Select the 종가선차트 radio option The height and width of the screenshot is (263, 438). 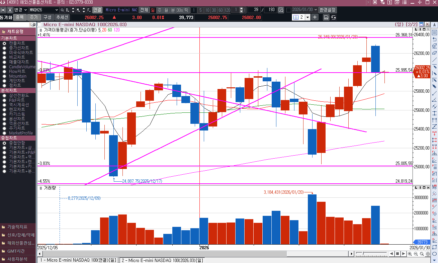(4, 48)
